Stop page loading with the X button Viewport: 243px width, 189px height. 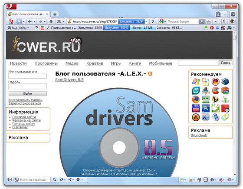59,21
